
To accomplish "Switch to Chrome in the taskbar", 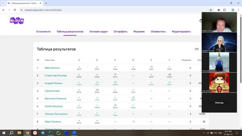I will [x=27, y=133].
